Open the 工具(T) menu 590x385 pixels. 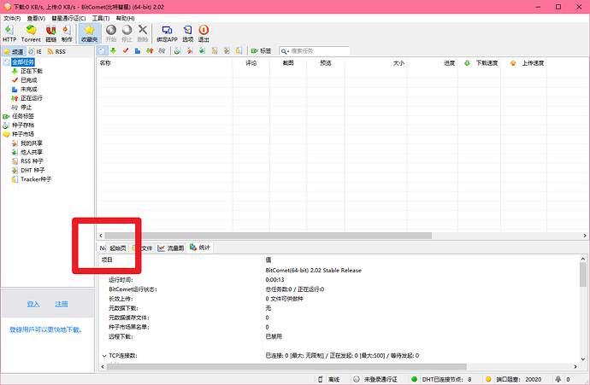100,18
